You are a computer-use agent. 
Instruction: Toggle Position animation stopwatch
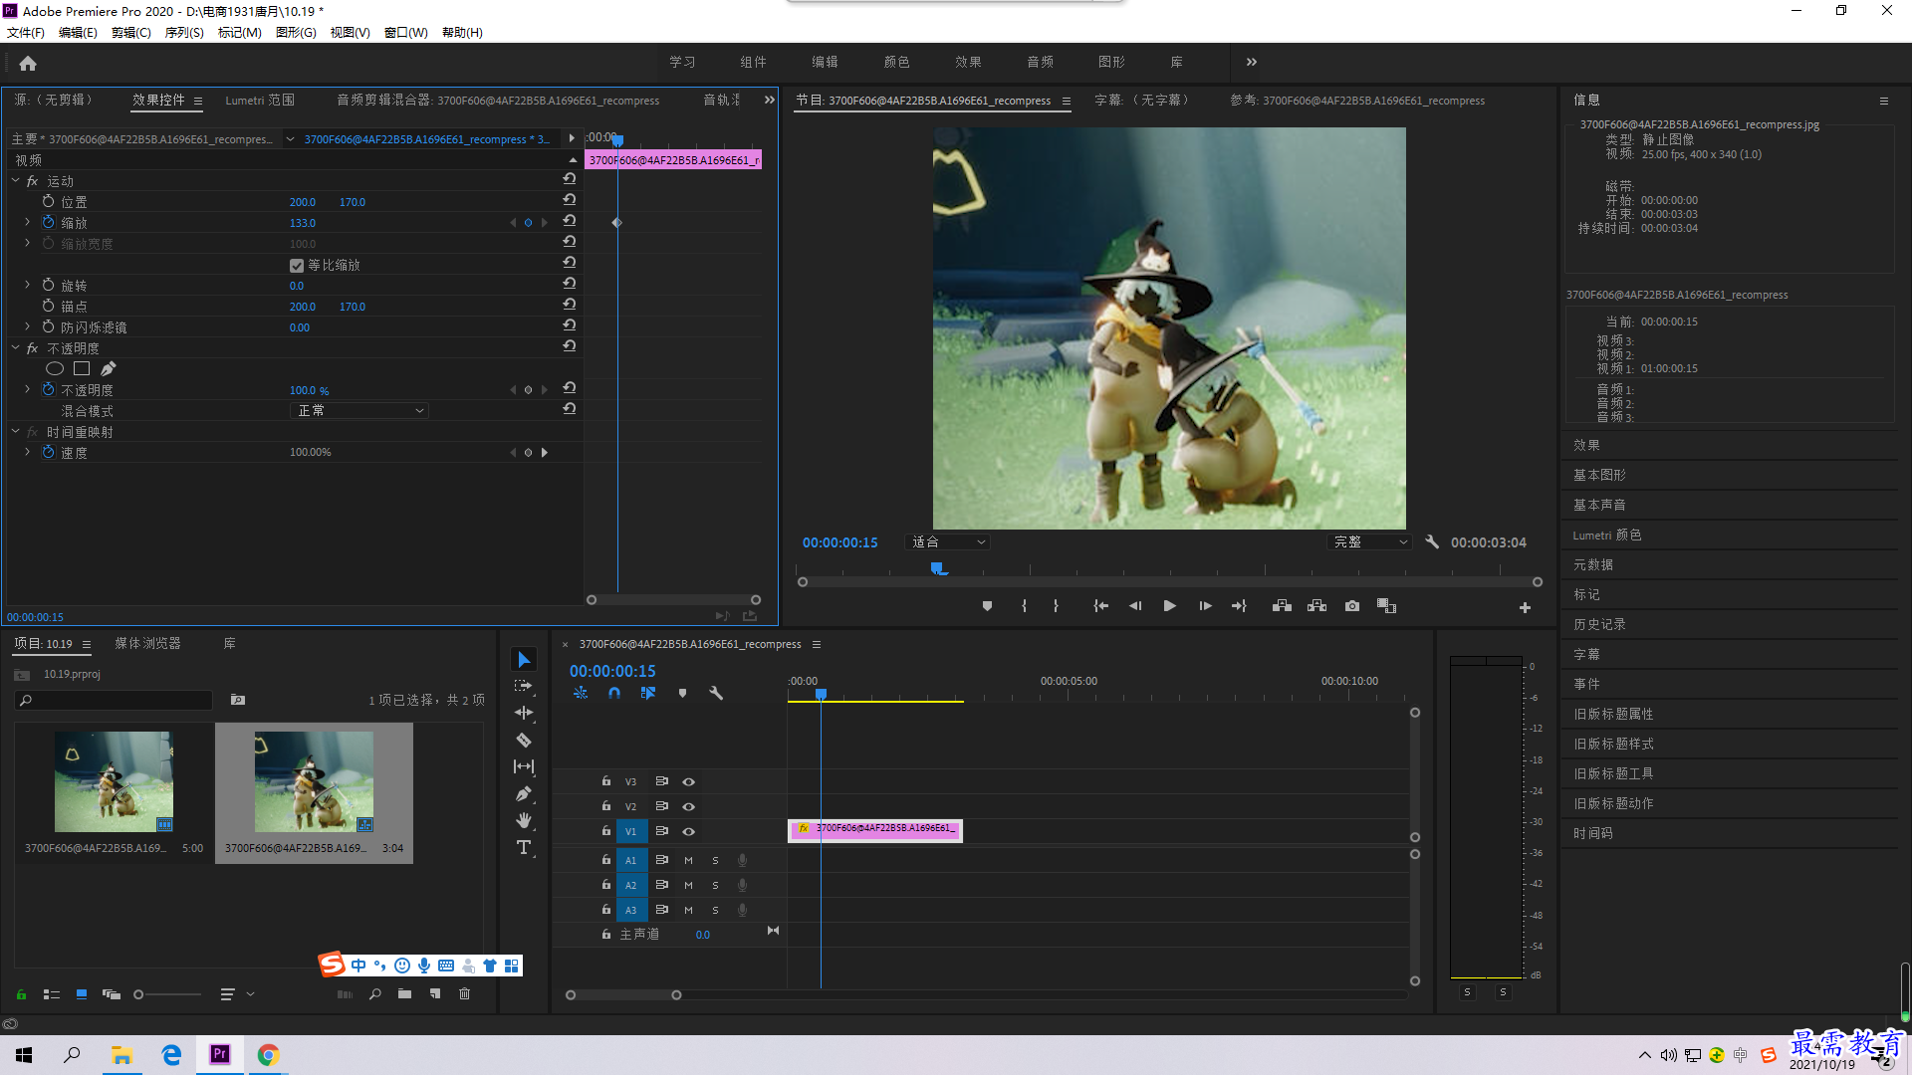[x=48, y=202]
